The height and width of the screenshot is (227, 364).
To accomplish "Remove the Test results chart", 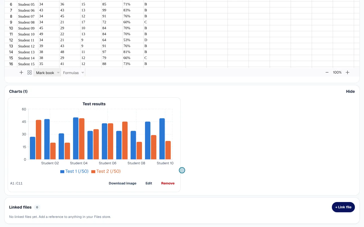I will click(168, 183).
